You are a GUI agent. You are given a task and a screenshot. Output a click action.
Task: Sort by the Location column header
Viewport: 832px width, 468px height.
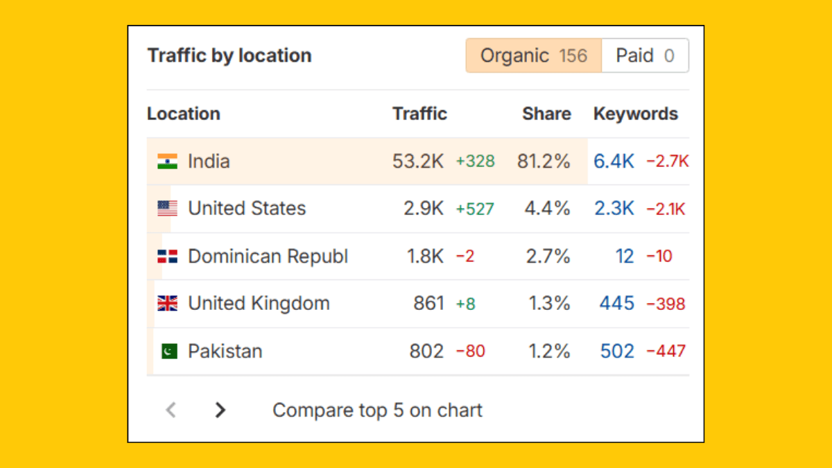(183, 113)
